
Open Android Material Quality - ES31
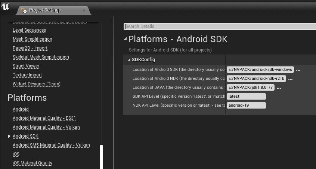pos(44,118)
